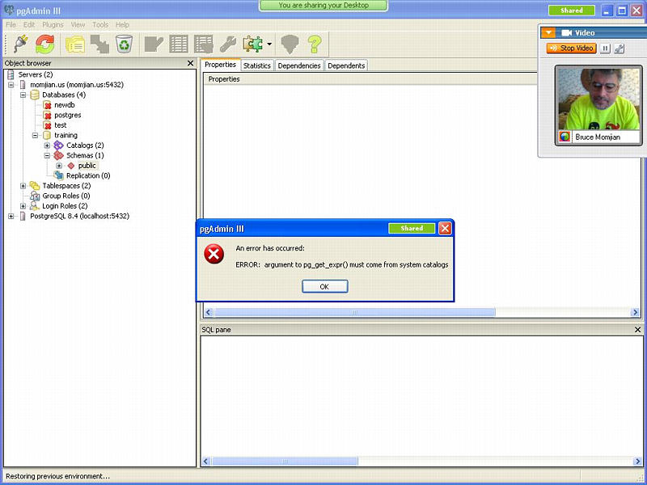Click the green Shared button in dialog
This screenshot has height=485, width=647.
[412, 229]
